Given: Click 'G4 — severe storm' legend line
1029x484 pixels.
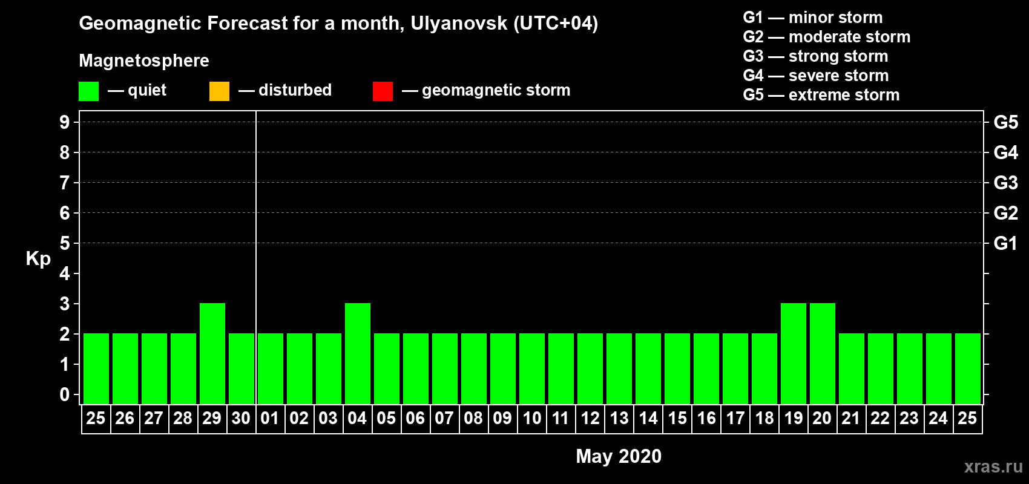Looking at the screenshot, I should pyautogui.click(x=815, y=76).
